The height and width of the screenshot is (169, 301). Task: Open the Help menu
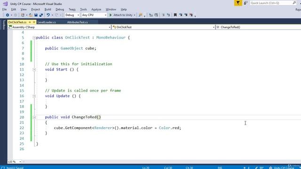[x=124, y=9]
